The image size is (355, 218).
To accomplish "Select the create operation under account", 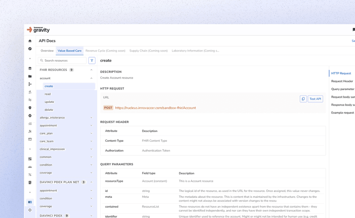I will [x=69, y=86].
